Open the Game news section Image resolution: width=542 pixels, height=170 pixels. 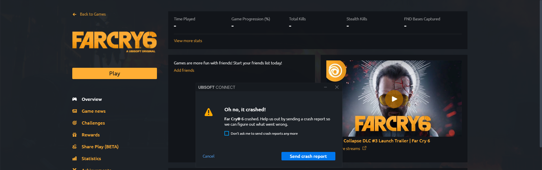click(93, 111)
